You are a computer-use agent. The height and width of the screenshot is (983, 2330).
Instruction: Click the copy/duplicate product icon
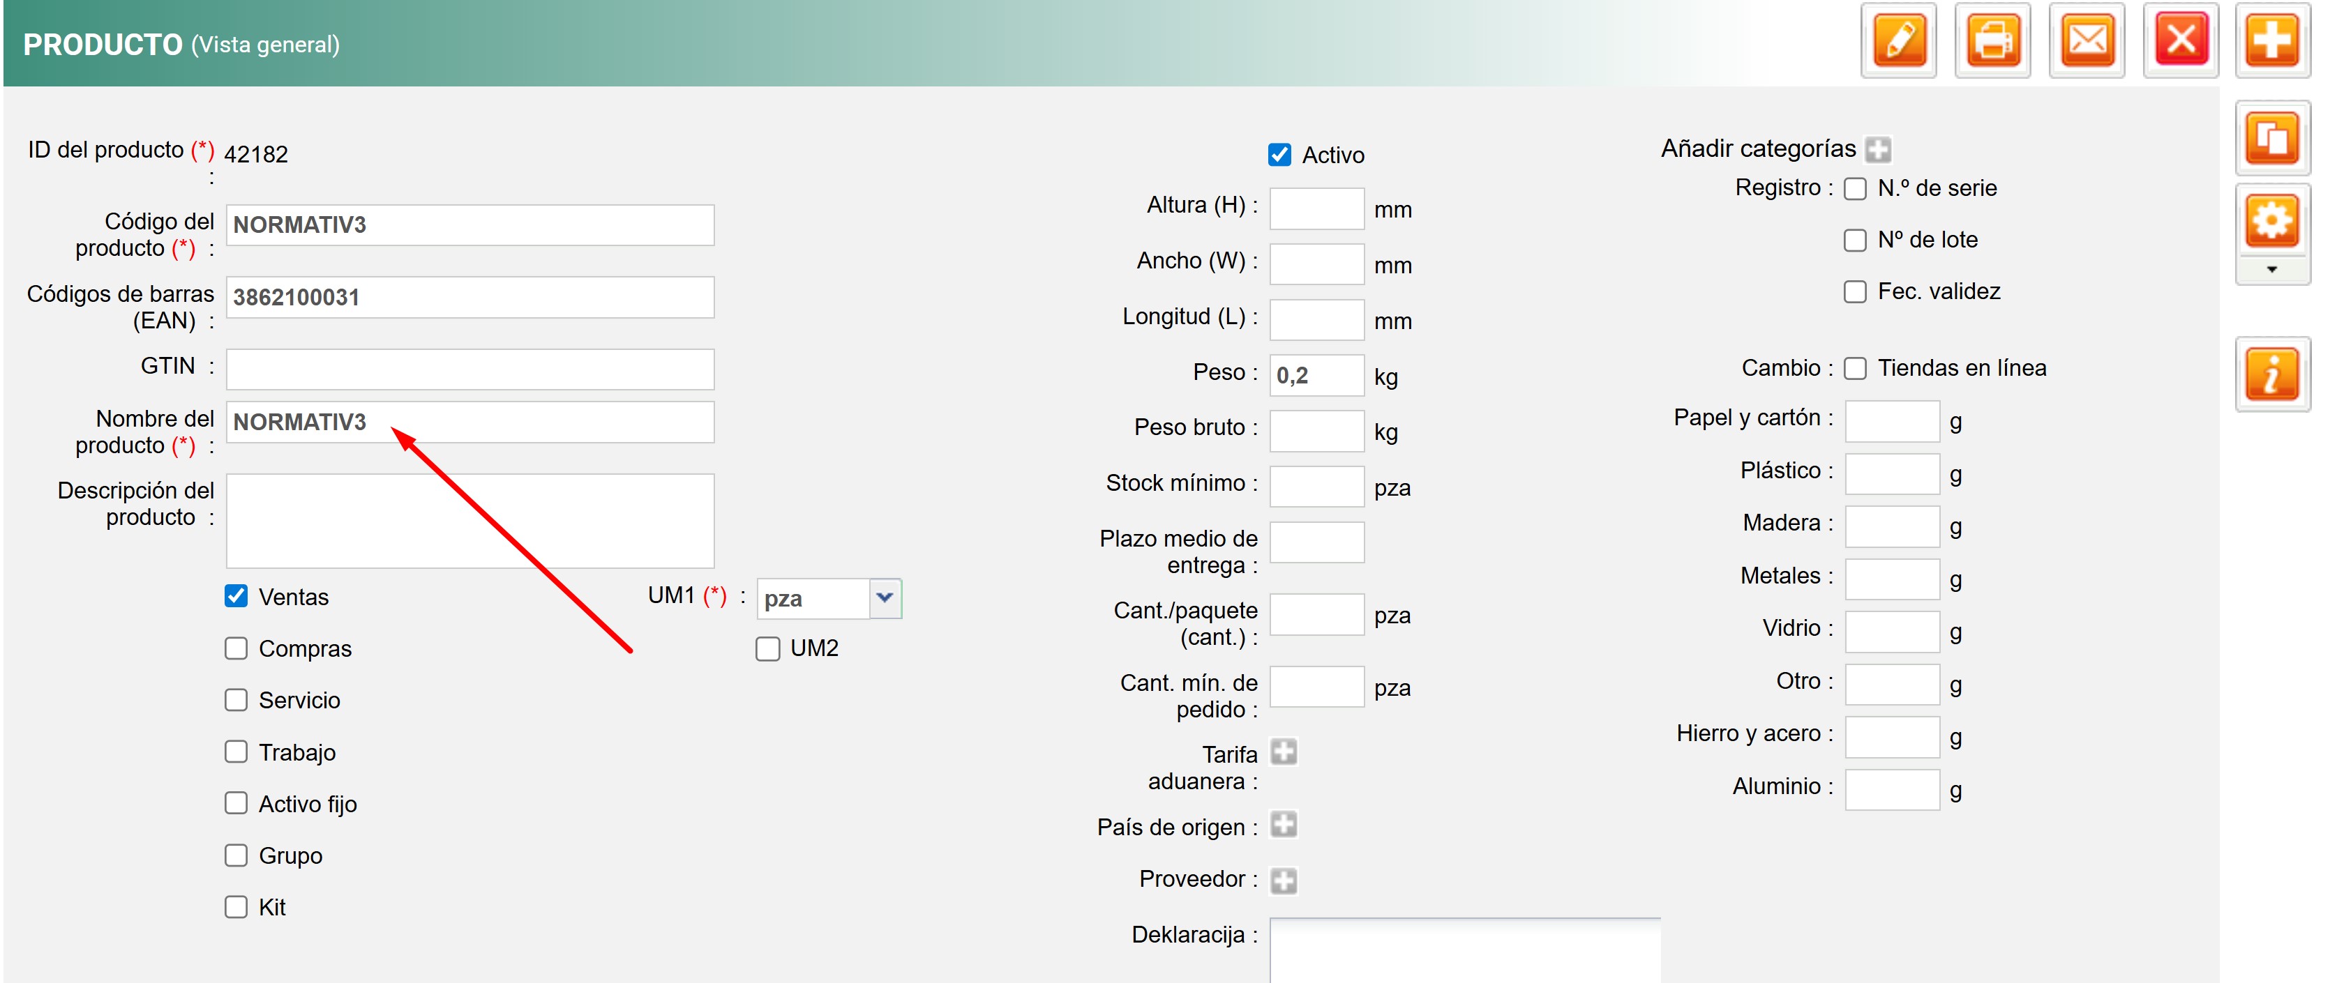tap(2273, 138)
